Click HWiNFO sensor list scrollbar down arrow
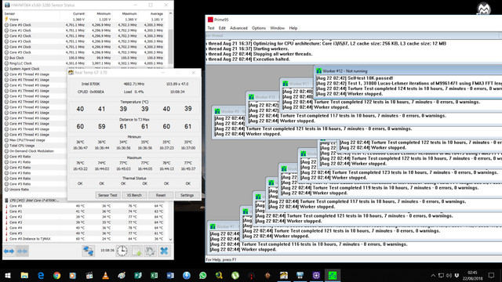Viewport: 502px width, 282px height. coord(170,239)
